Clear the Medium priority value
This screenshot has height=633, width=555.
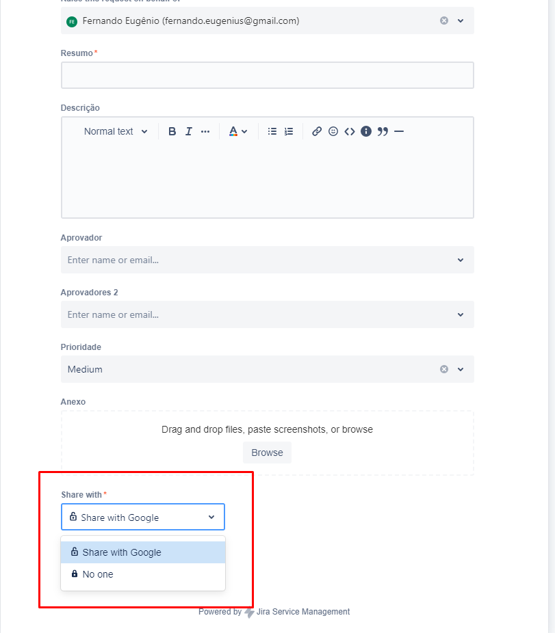(x=444, y=369)
